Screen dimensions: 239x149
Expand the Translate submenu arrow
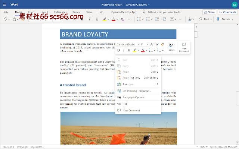point(158,84)
